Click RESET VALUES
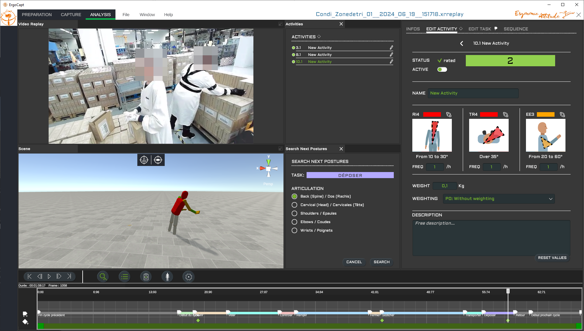584x331 pixels. coord(552,258)
